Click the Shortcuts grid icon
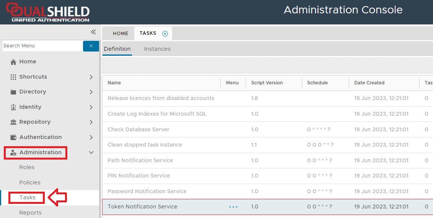This screenshot has height=218, width=433. [13, 77]
